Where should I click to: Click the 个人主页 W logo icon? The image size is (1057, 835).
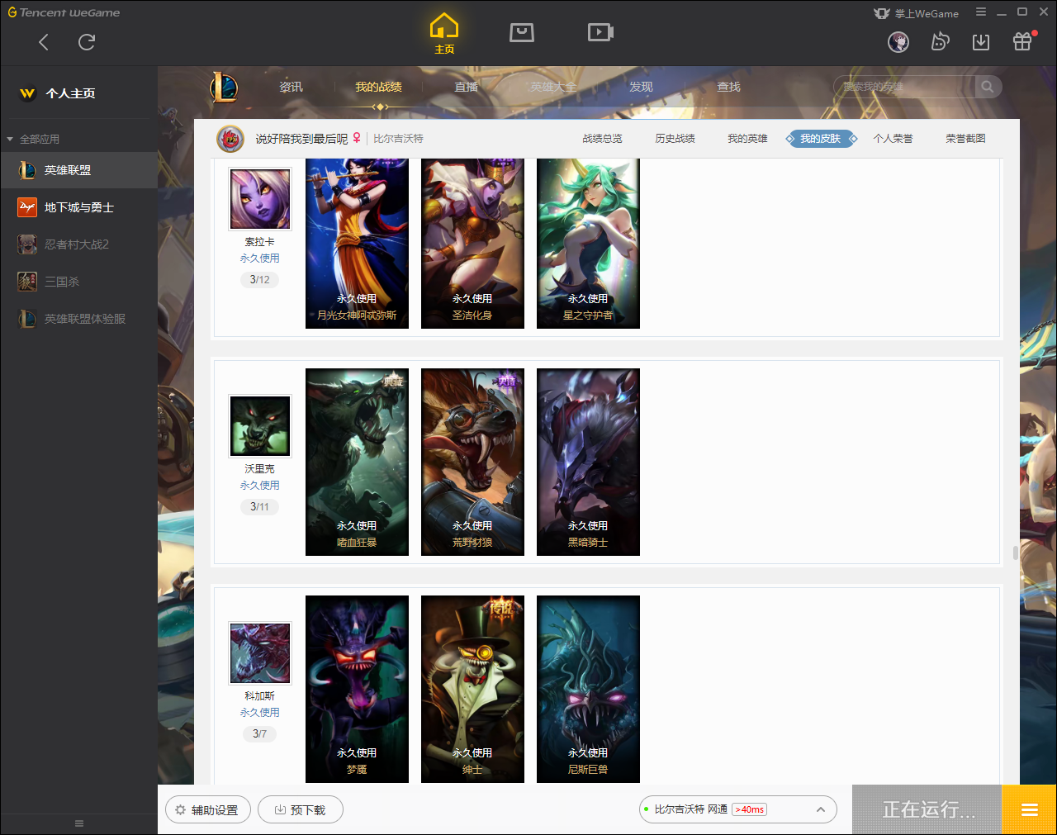(27, 93)
